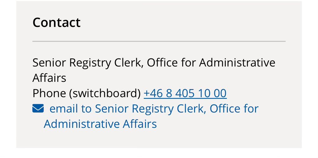318x158 pixels.
Task: Click the blue envelope email icon
Action: pos(38,109)
